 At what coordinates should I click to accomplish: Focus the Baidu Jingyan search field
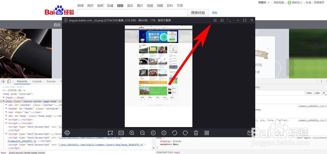[132, 13]
